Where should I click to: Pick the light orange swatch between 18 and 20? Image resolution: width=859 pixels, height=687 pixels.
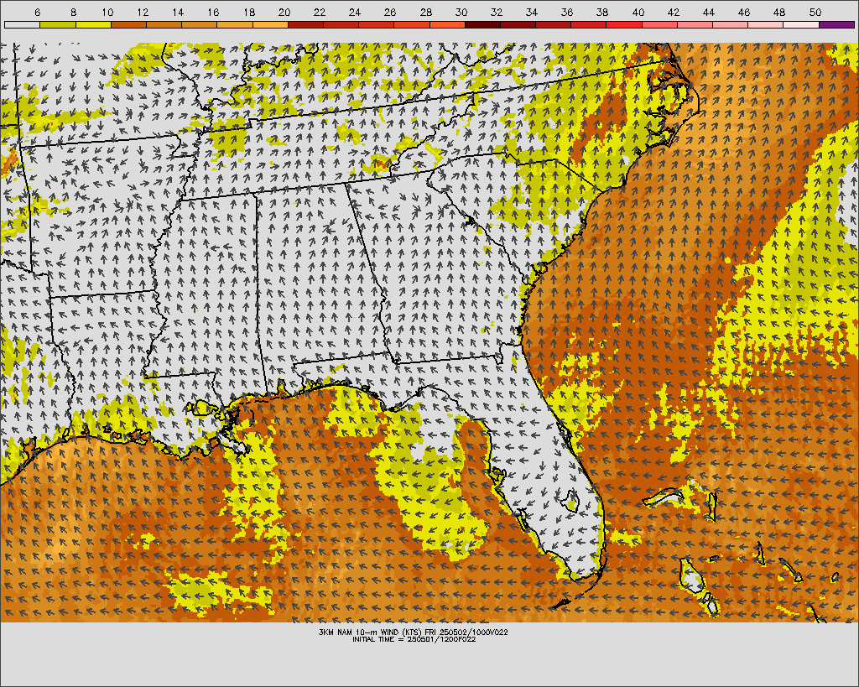coord(270,24)
